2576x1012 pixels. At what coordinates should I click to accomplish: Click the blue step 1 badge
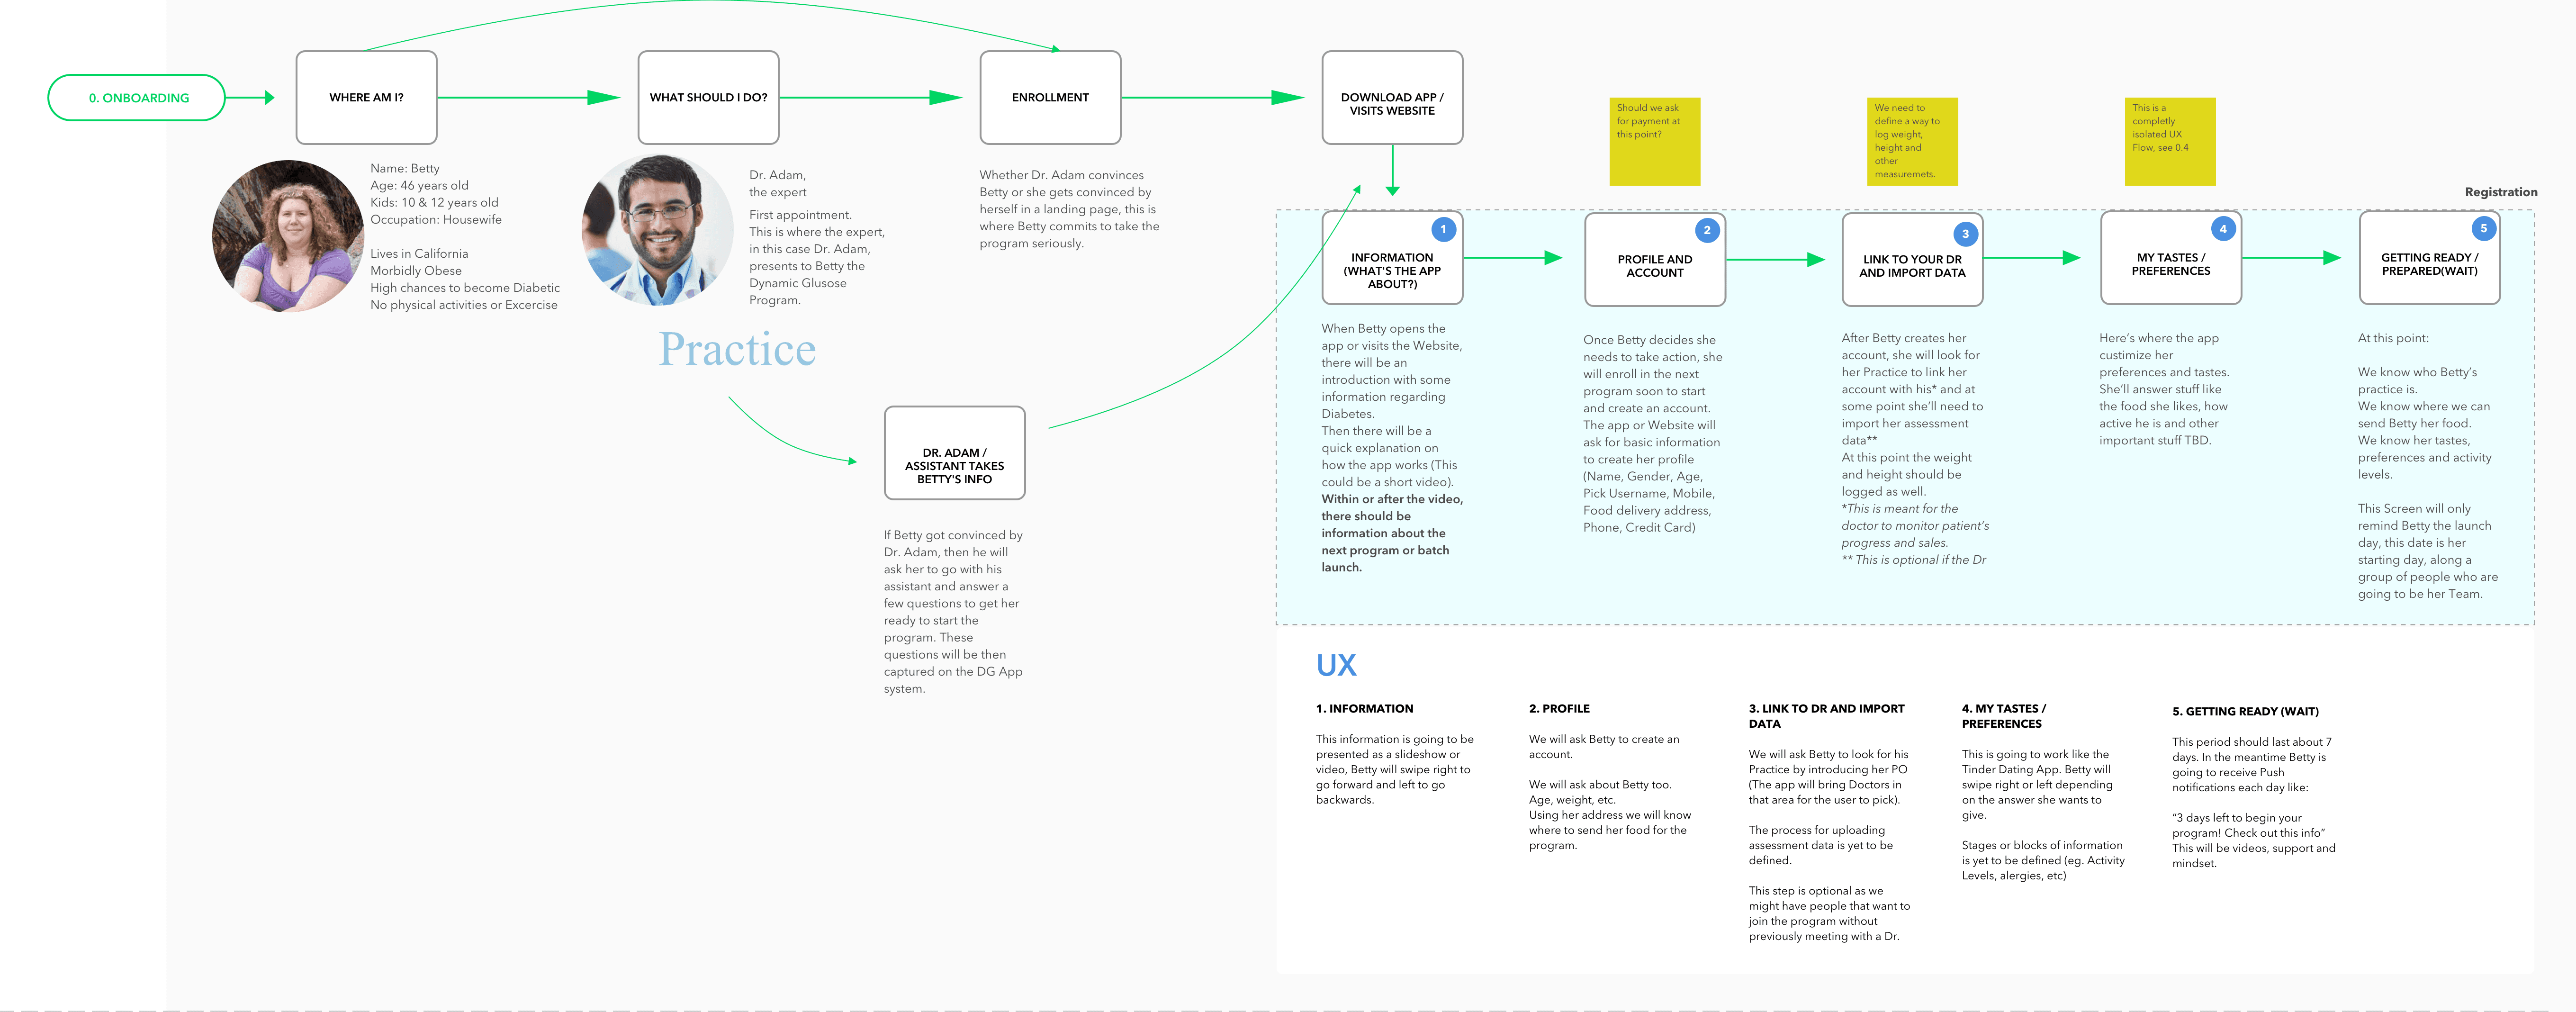pos(1443,229)
